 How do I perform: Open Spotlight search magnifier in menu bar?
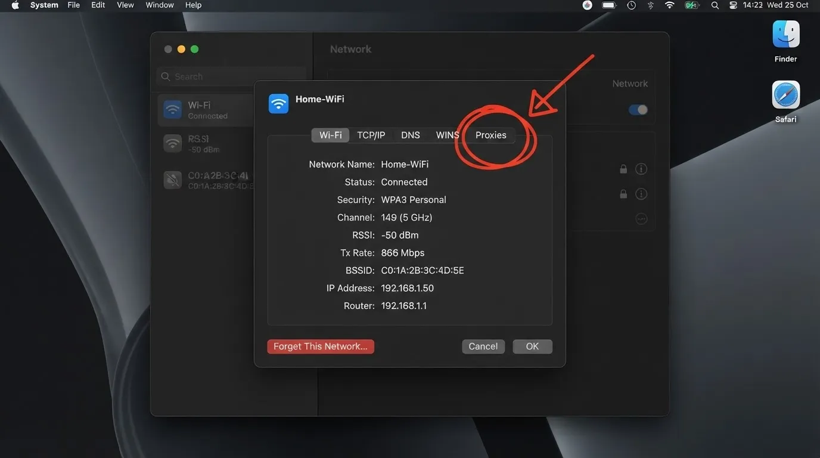(715, 5)
